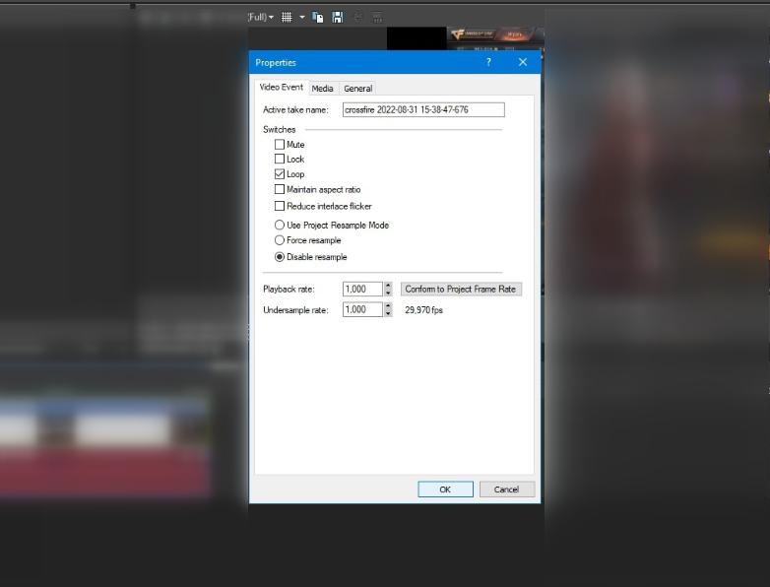Click copy snapshot to clipboard icon
The width and height of the screenshot is (770, 587).
(317, 17)
